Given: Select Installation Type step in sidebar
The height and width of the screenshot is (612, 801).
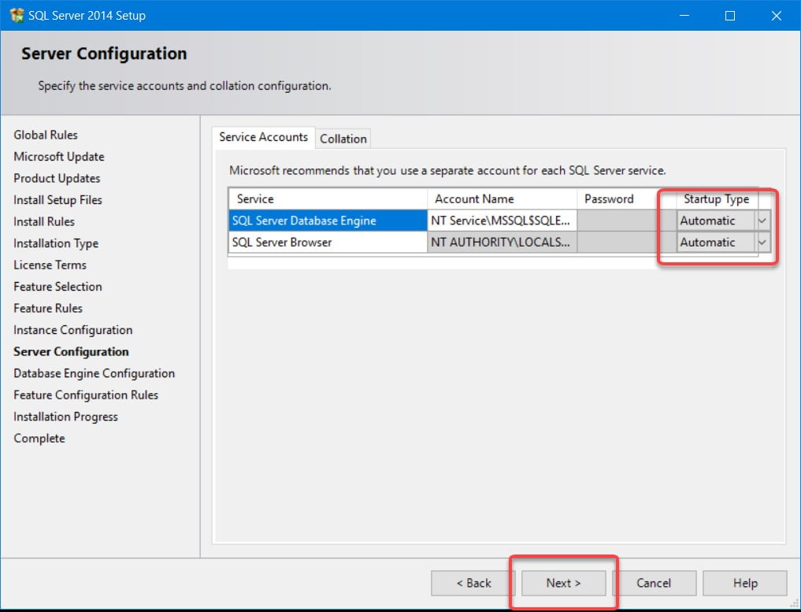Looking at the screenshot, I should [x=56, y=243].
